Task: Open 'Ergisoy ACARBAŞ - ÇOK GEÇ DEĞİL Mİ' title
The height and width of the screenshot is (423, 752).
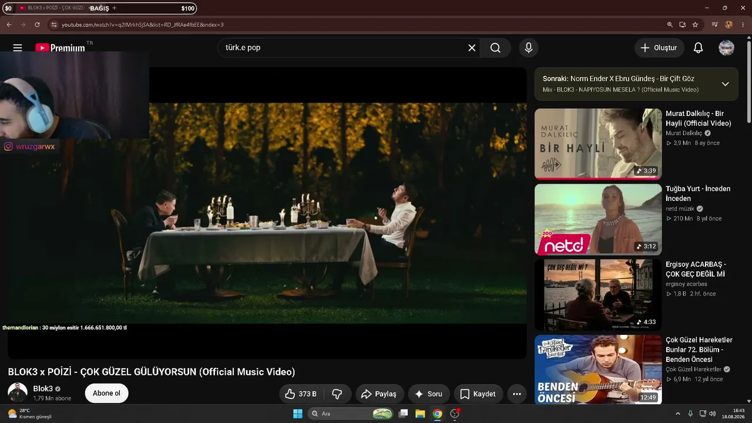Action: [x=696, y=269]
